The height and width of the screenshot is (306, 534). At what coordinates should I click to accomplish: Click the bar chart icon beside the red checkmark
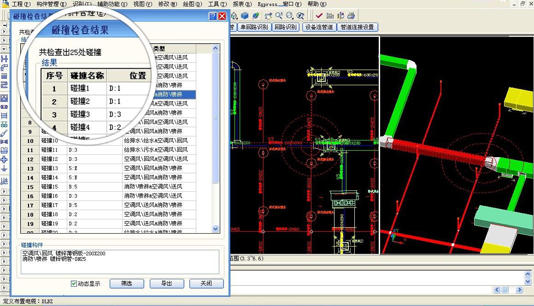[x=330, y=16]
